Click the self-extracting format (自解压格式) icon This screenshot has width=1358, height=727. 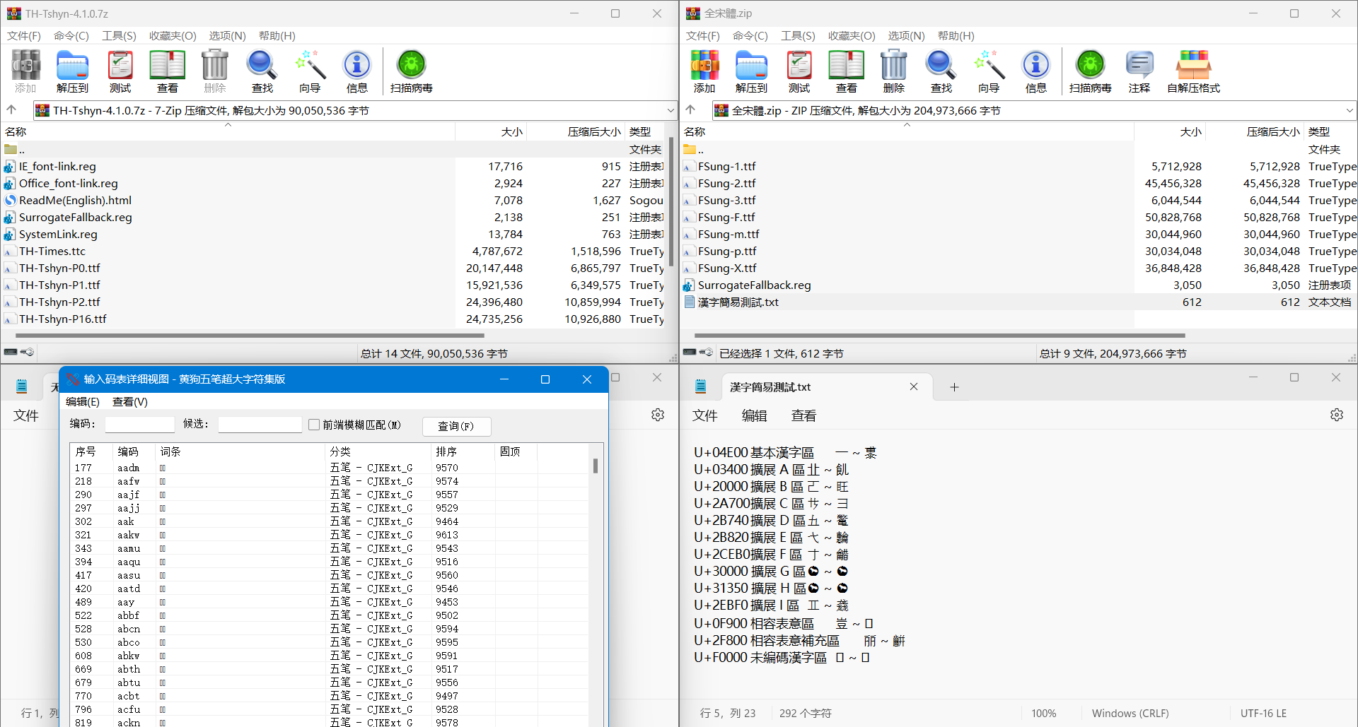[x=1193, y=71]
